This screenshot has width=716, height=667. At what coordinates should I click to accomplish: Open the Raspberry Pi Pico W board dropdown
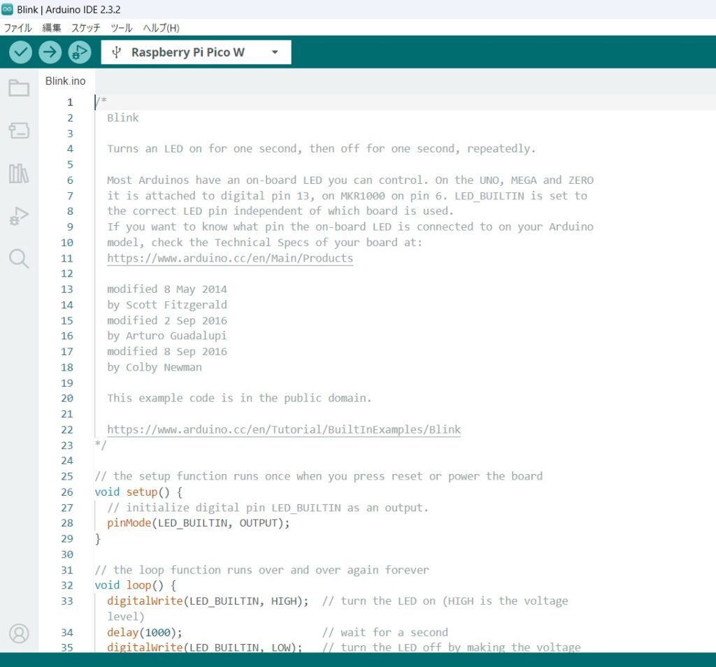point(196,52)
